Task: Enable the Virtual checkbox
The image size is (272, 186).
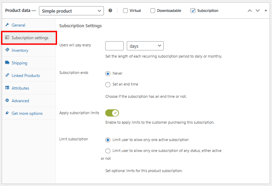Action: point(125,11)
